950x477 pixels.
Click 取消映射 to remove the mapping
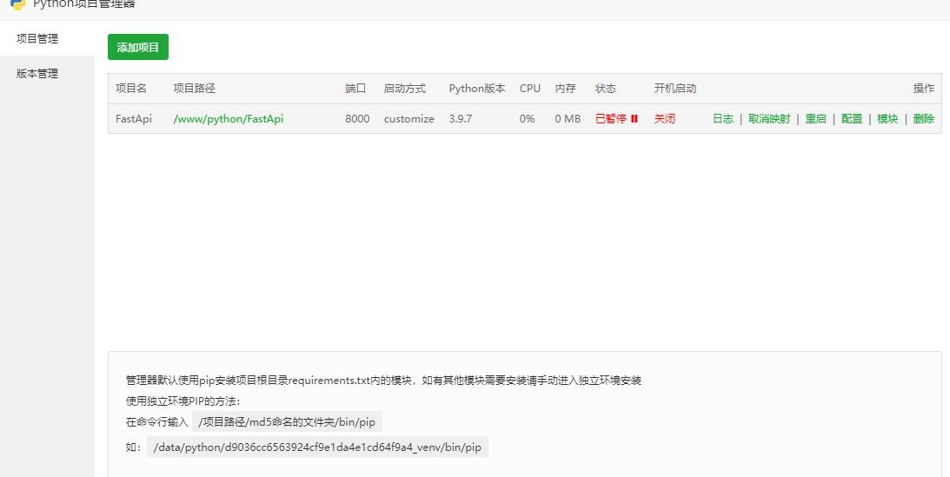[769, 119]
